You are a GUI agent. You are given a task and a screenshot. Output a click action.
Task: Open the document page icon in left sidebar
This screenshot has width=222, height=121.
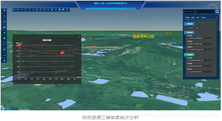coord(5,38)
